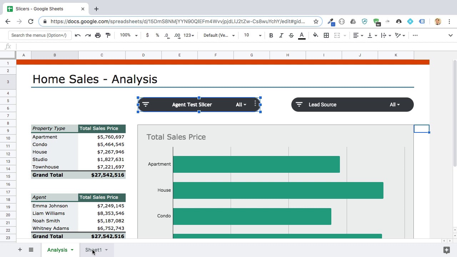The height and width of the screenshot is (257, 457).
Task: Click Search the menus field
Action: click(39, 35)
